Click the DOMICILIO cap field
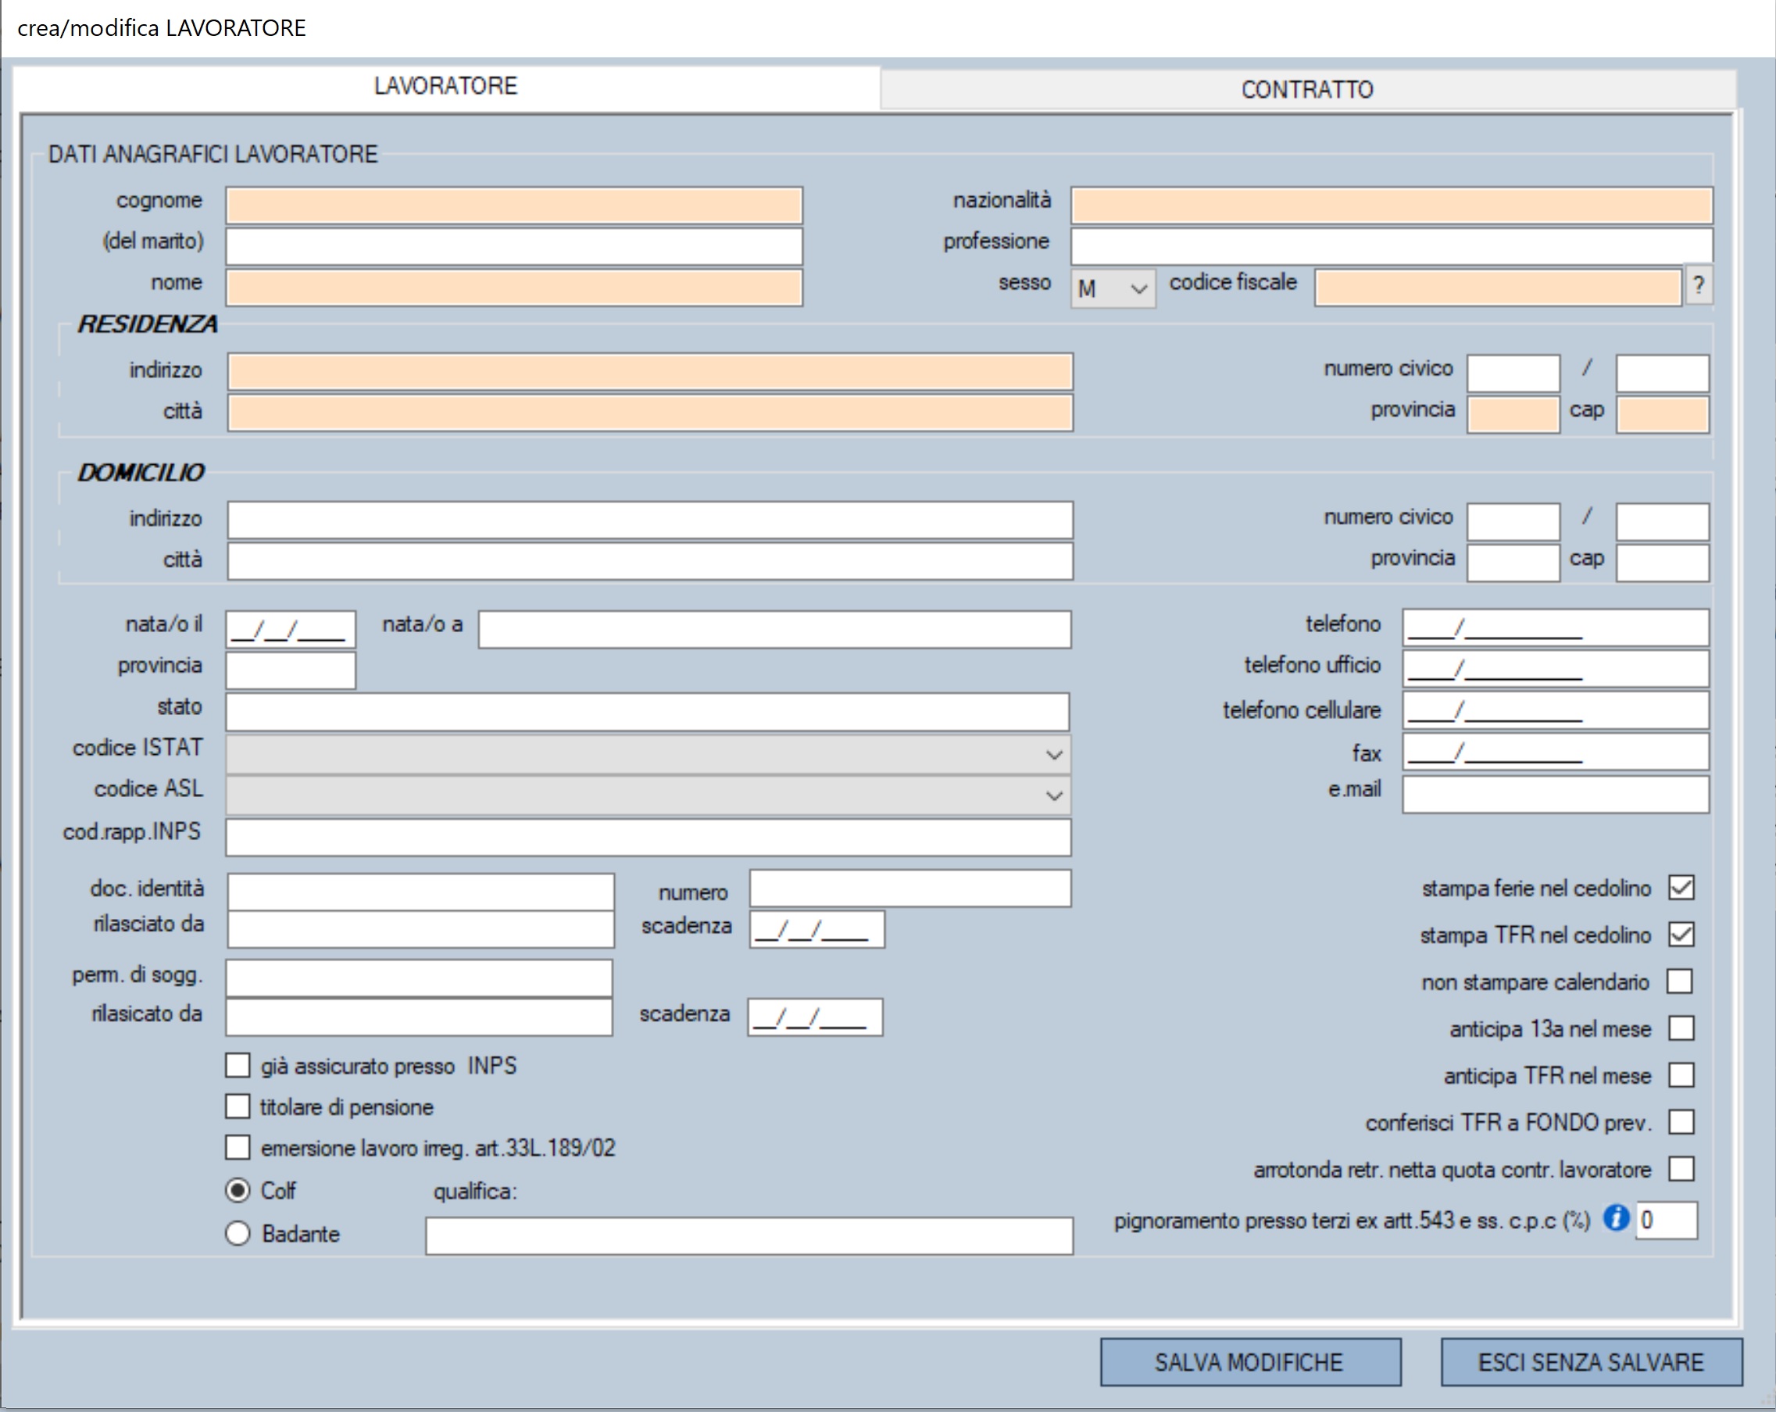The image size is (1776, 1412). coord(1663,563)
